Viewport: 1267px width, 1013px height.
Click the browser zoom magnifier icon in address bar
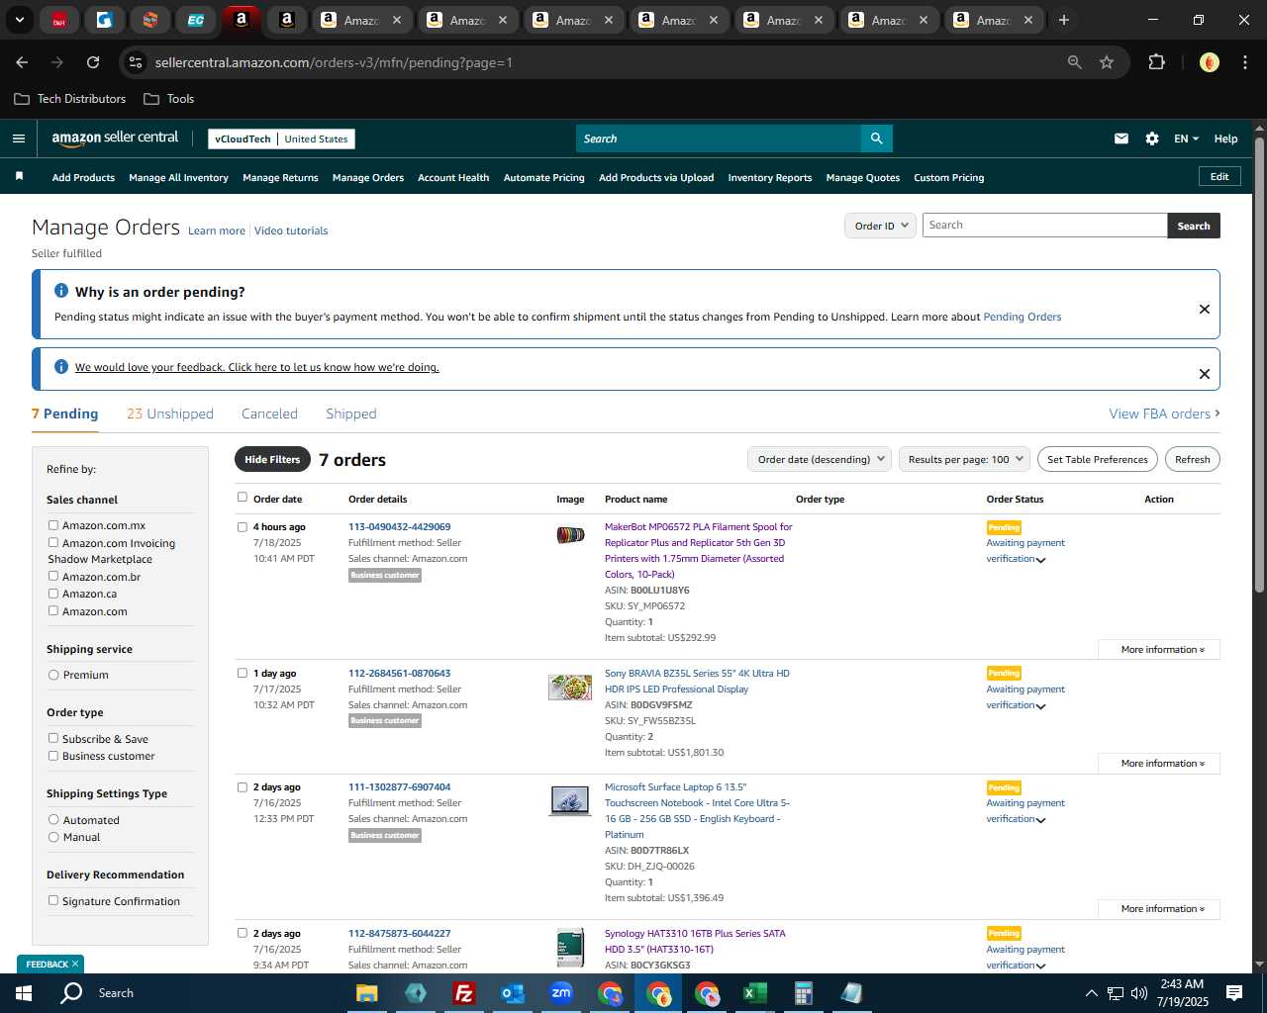(1074, 62)
